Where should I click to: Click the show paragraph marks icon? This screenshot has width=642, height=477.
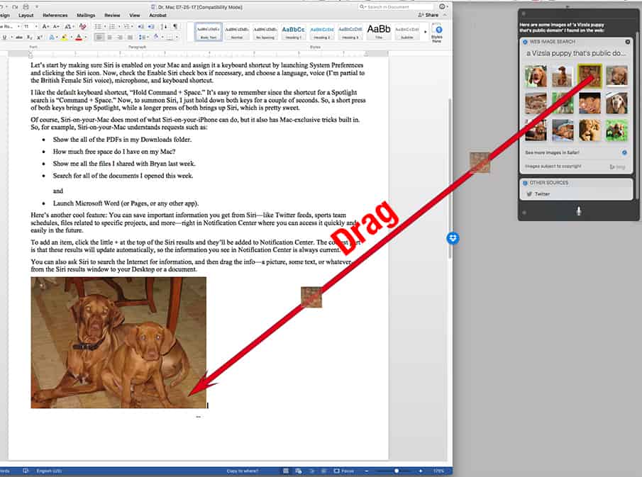[x=175, y=27]
